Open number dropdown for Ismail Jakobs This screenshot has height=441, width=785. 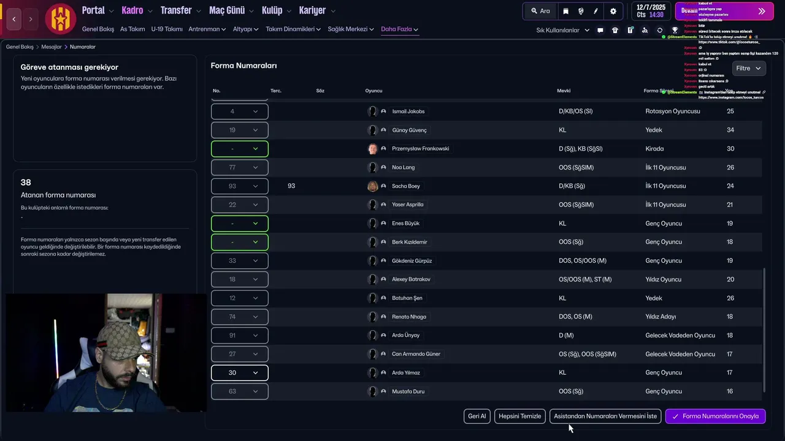pyautogui.click(x=239, y=111)
